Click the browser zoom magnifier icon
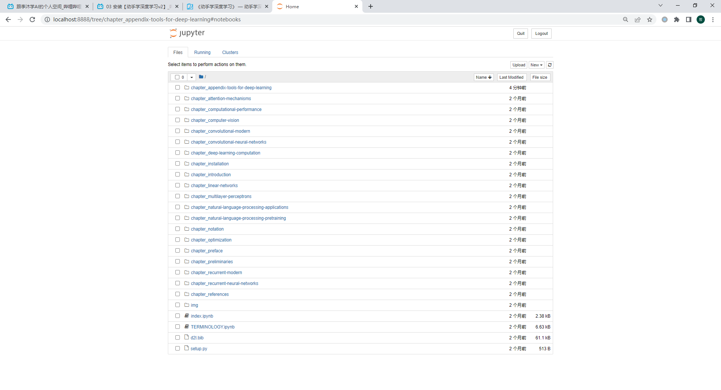 [x=626, y=19]
